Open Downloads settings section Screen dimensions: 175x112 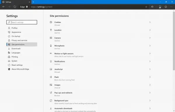(x=22, y=48)
